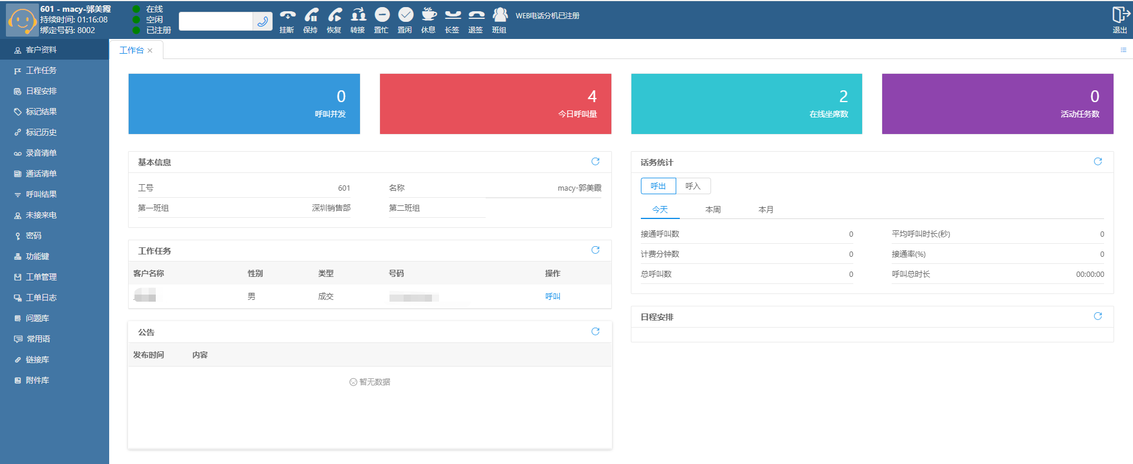Click the hang up (挂断) phone icon

[x=287, y=15]
